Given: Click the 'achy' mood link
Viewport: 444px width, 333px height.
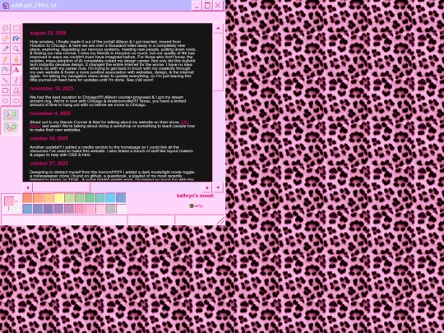Looking at the screenshot, I should pyautogui.click(x=199, y=206).
